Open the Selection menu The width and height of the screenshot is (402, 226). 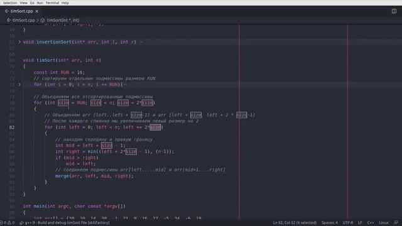10,3
